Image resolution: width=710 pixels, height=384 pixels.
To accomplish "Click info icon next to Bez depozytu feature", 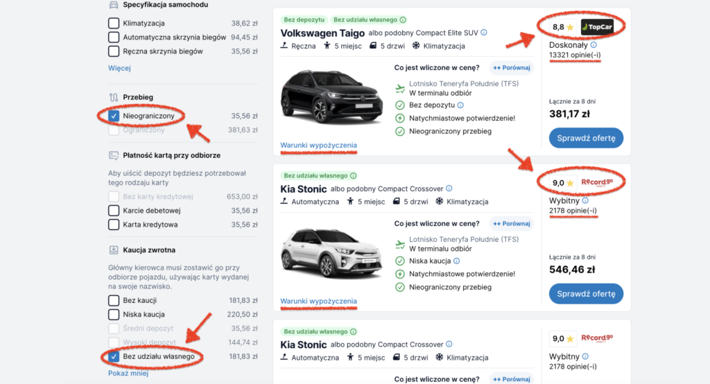I will point(460,105).
